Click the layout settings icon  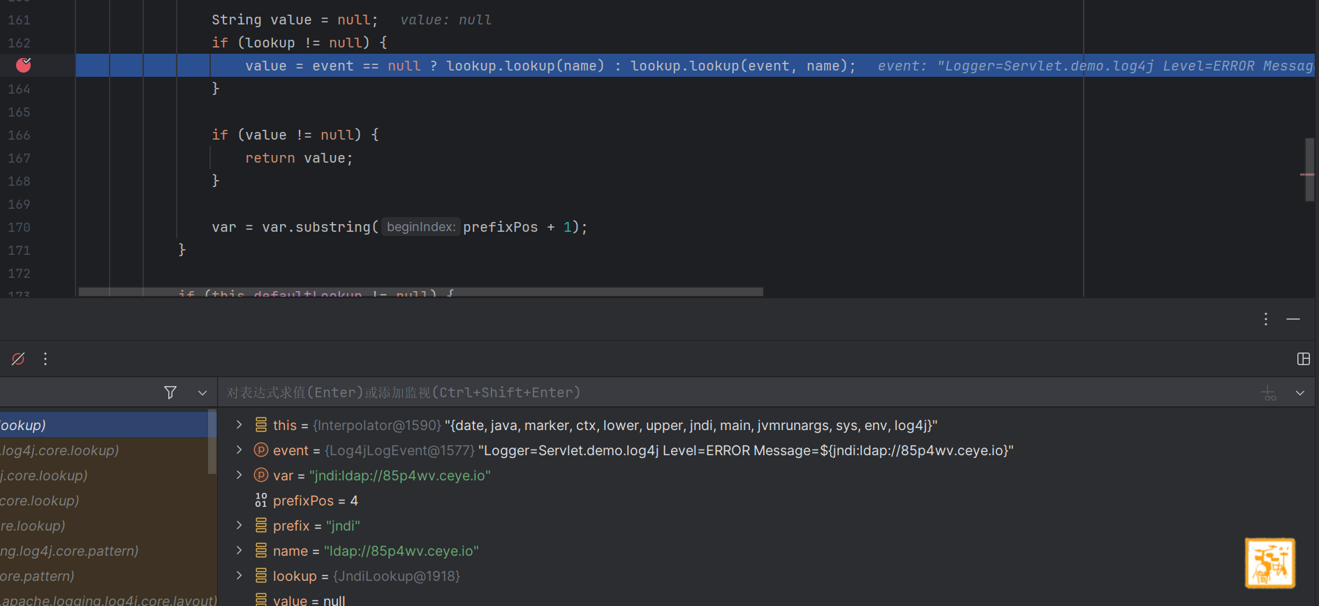(1303, 359)
